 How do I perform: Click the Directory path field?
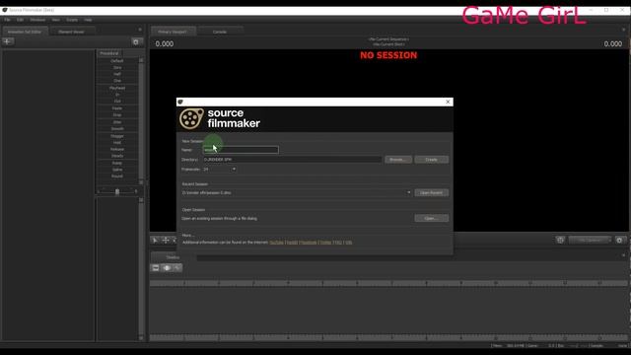292,160
